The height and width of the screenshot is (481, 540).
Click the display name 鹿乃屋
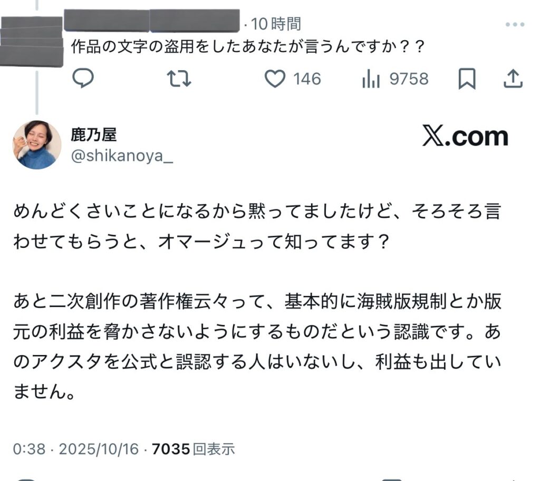click(94, 134)
